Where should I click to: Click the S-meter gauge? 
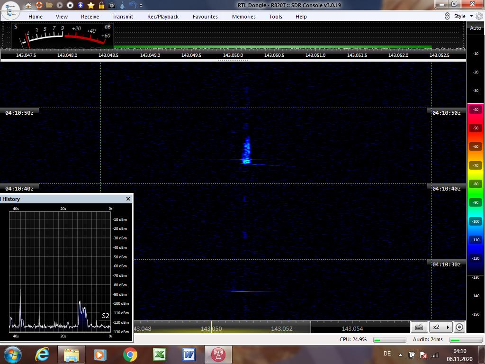click(x=63, y=35)
